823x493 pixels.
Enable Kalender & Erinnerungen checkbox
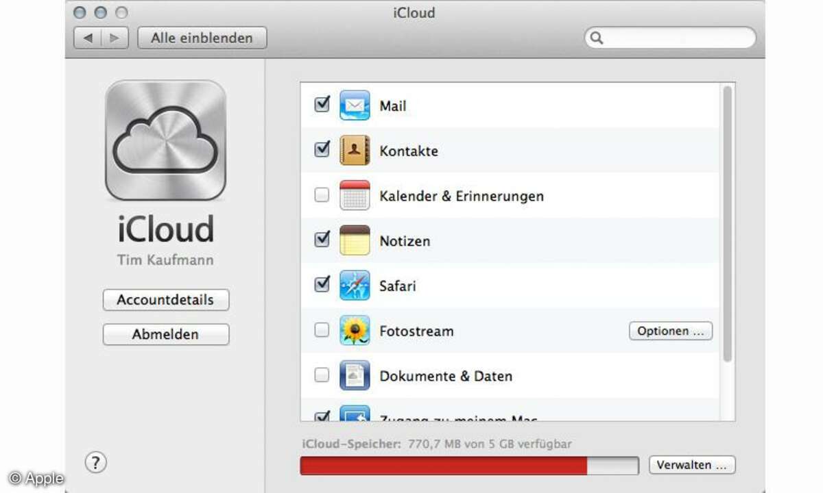(x=322, y=195)
